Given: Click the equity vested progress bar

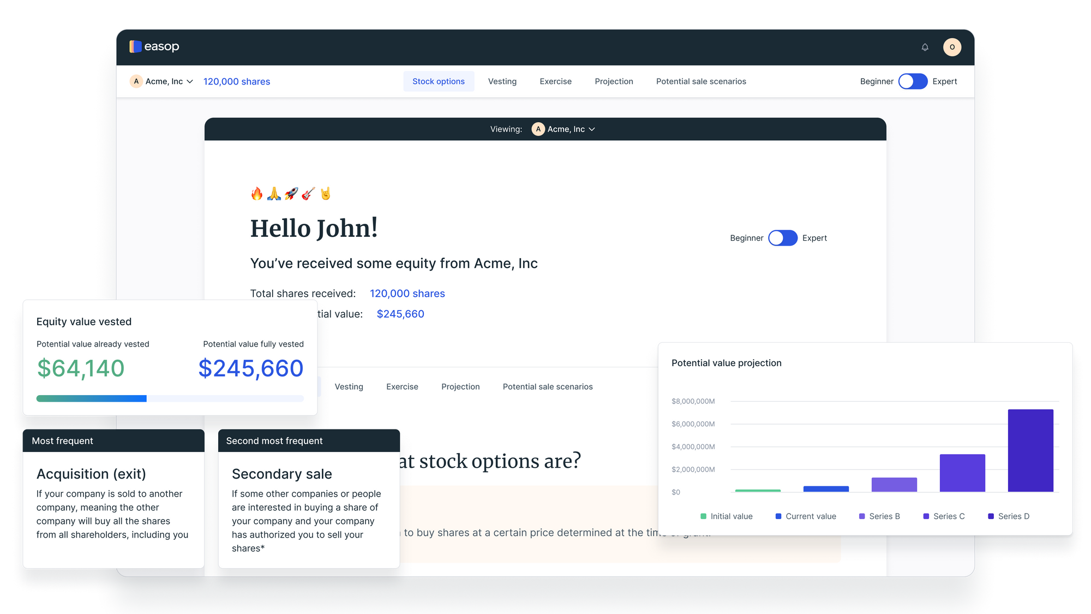Looking at the screenshot, I should (170, 398).
